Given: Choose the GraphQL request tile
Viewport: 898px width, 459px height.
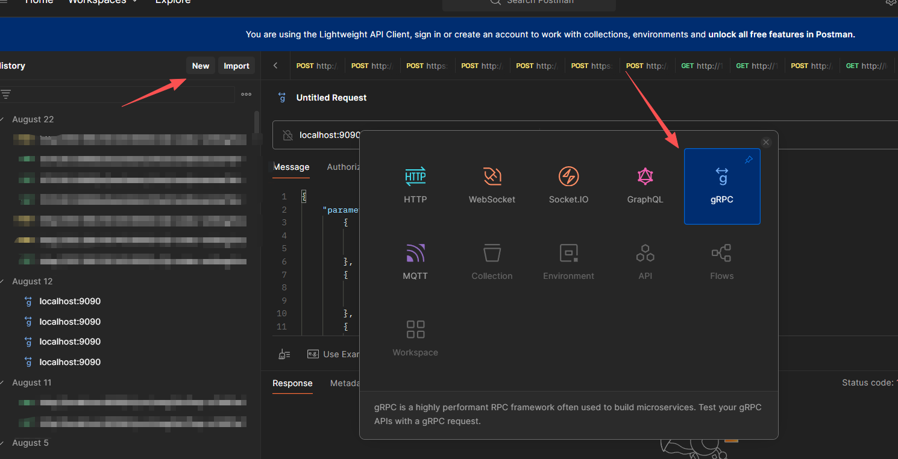Looking at the screenshot, I should point(645,186).
